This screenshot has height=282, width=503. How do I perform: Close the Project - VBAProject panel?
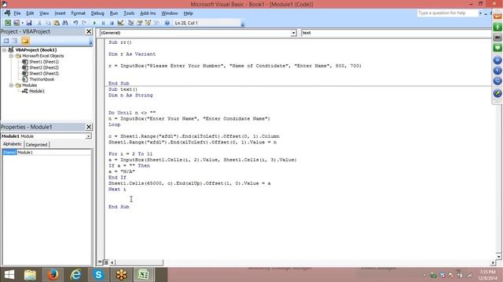click(x=89, y=31)
